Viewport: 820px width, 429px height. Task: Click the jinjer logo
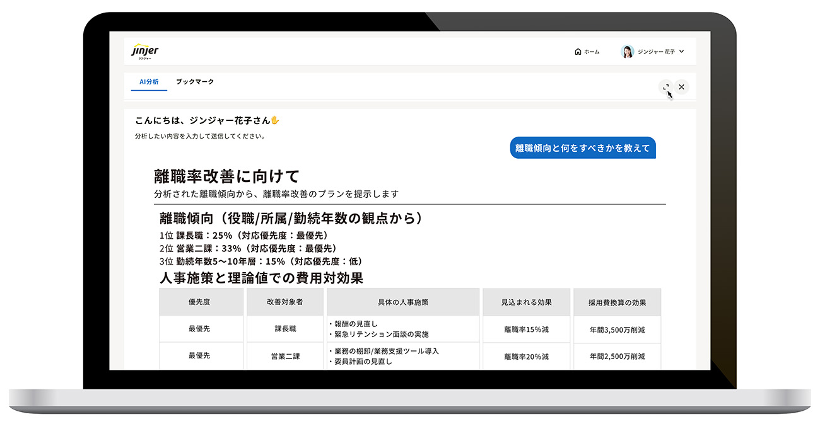point(144,51)
